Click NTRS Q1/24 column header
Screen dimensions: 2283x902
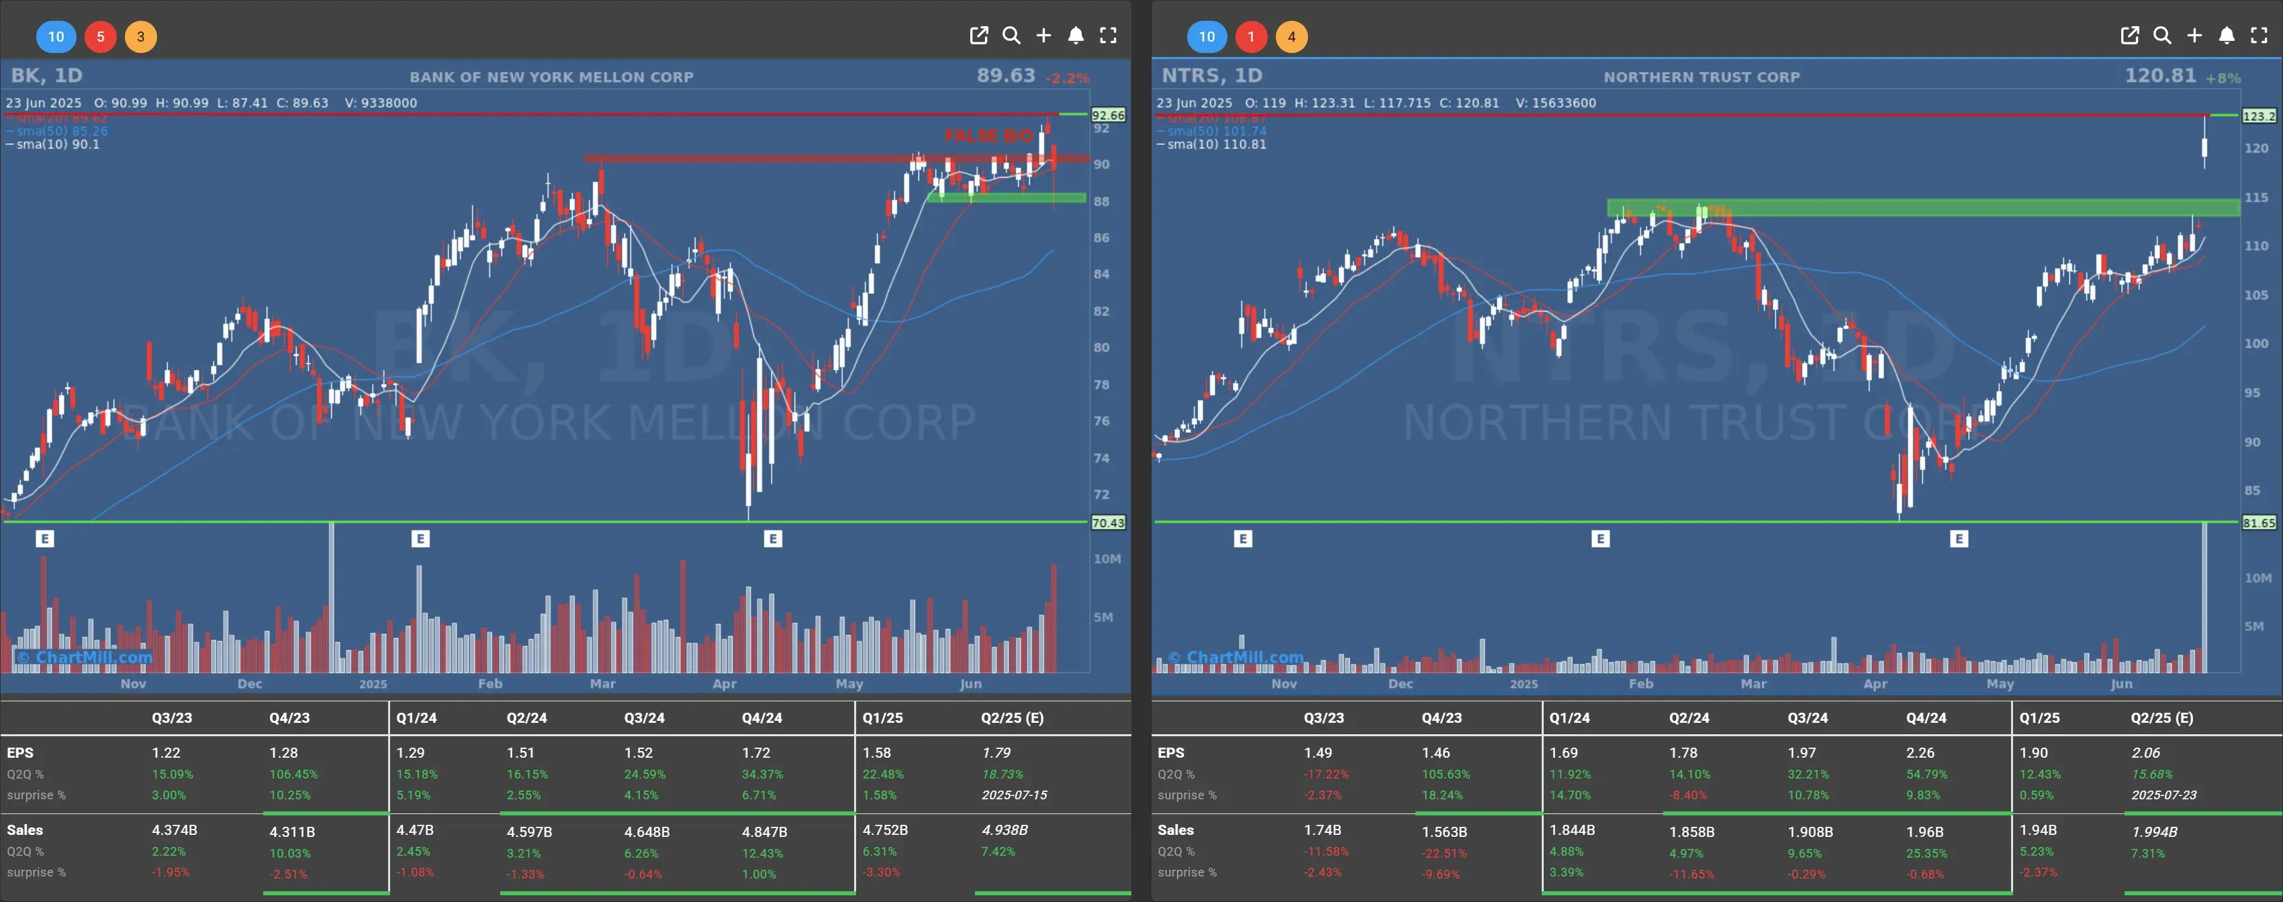(x=1569, y=717)
